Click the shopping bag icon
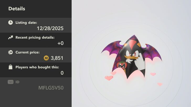Viewport: 191px width, 107px height. [10, 67]
